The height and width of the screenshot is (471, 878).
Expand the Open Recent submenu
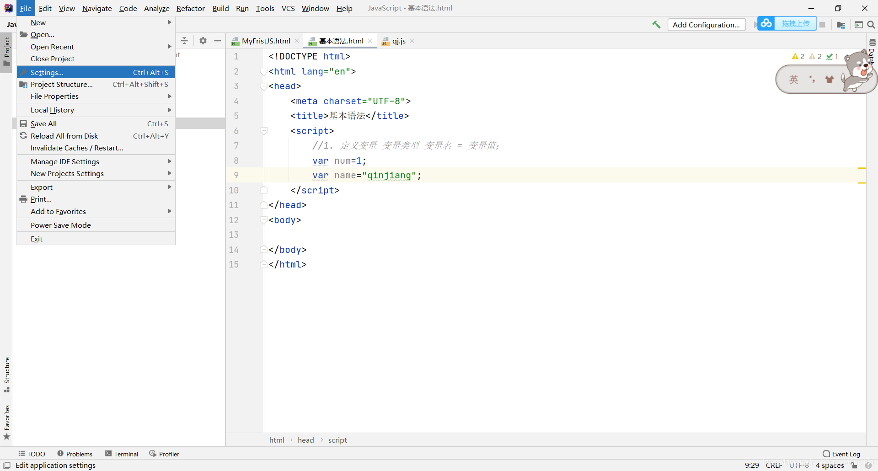tap(96, 47)
